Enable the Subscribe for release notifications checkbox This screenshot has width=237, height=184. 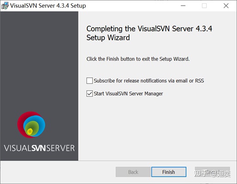coord(90,80)
